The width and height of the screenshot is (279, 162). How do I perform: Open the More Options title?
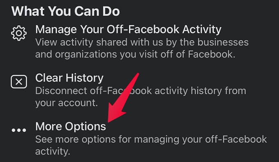[71, 126]
